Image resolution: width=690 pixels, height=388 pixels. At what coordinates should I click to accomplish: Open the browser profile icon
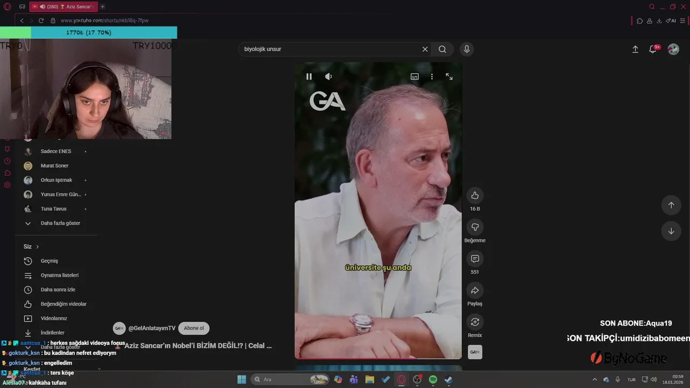coord(650,20)
